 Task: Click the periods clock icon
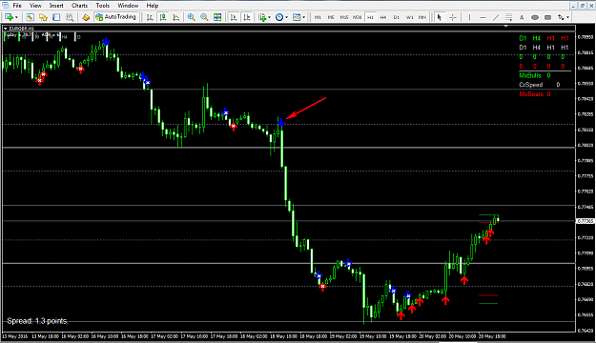pos(279,17)
